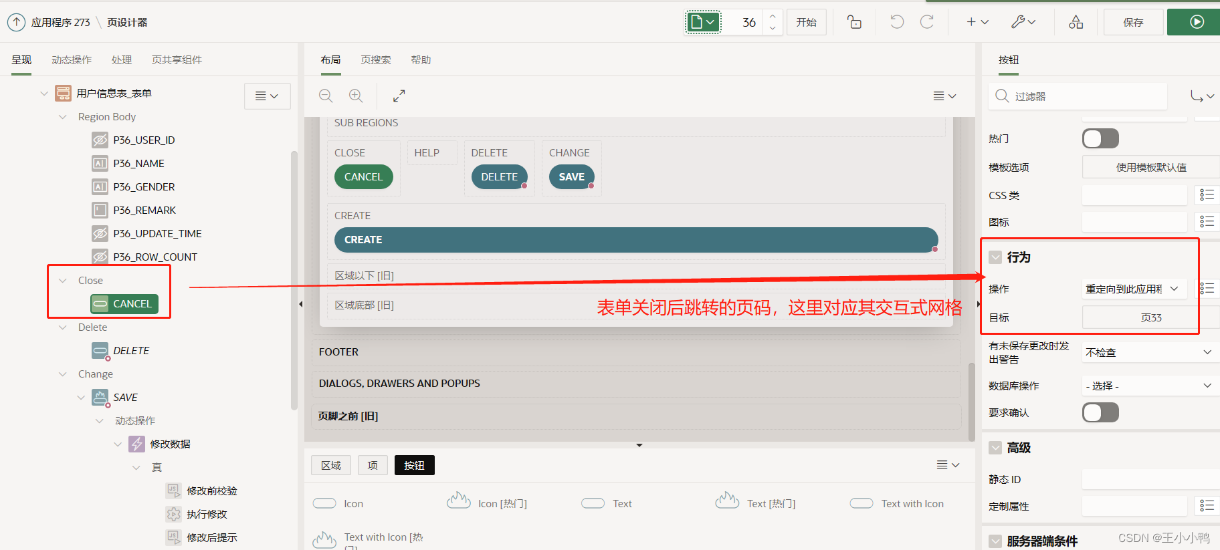Image resolution: width=1220 pixels, height=550 pixels.
Task: Click the undo icon
Action: 897,22
